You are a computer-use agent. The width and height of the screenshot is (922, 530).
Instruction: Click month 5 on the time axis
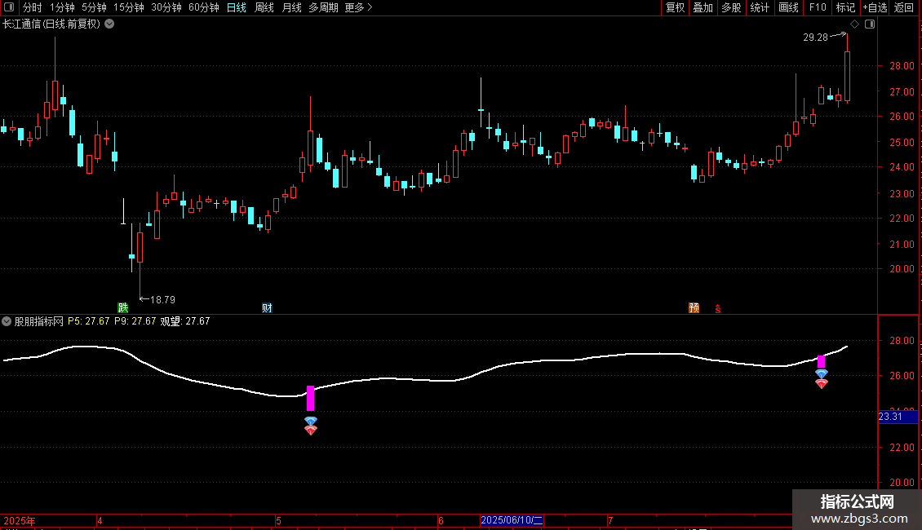[x=279, y=520]
